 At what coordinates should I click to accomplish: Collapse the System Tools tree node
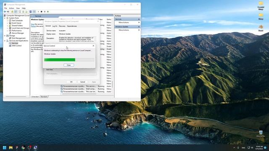tap(5, 18)
